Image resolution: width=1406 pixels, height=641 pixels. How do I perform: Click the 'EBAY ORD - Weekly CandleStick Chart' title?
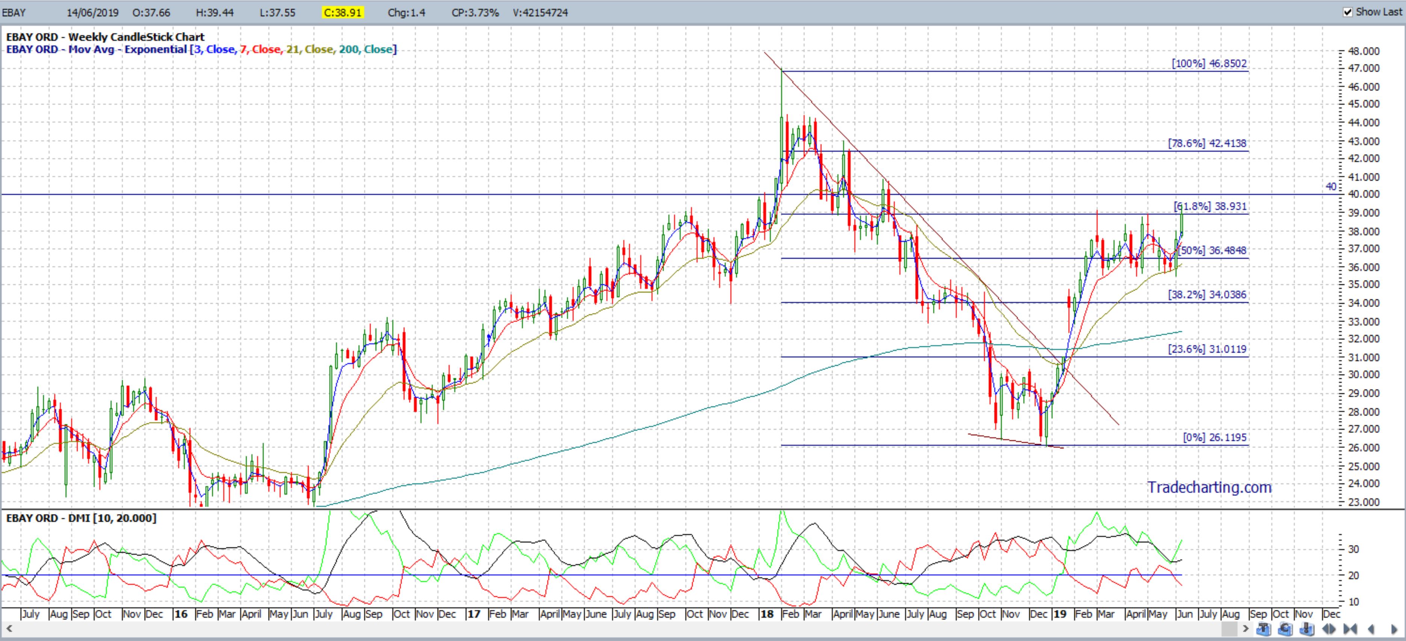pos(105,37)
